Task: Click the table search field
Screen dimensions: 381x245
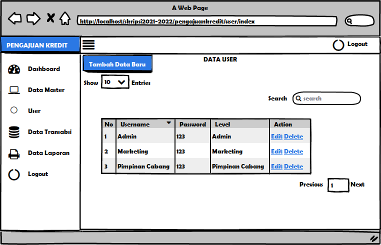Action: (326, 98)
